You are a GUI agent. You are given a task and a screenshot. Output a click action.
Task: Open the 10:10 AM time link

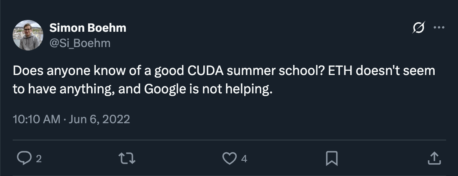tap(36, 119)
